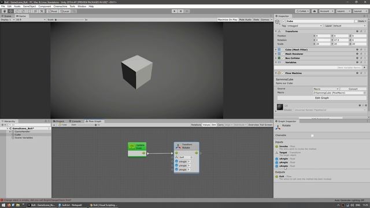Open the Layers dropdown

pos(343,11)
